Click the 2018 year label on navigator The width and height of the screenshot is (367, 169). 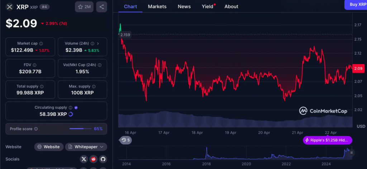(x=206, y=164)
